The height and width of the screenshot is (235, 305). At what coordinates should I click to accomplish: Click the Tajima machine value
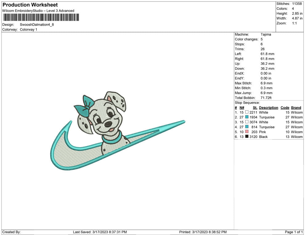266,35
